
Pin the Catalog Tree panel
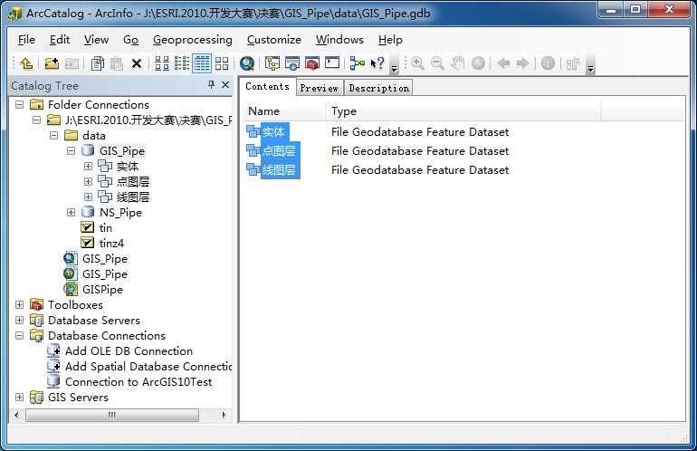coord(211,84)
